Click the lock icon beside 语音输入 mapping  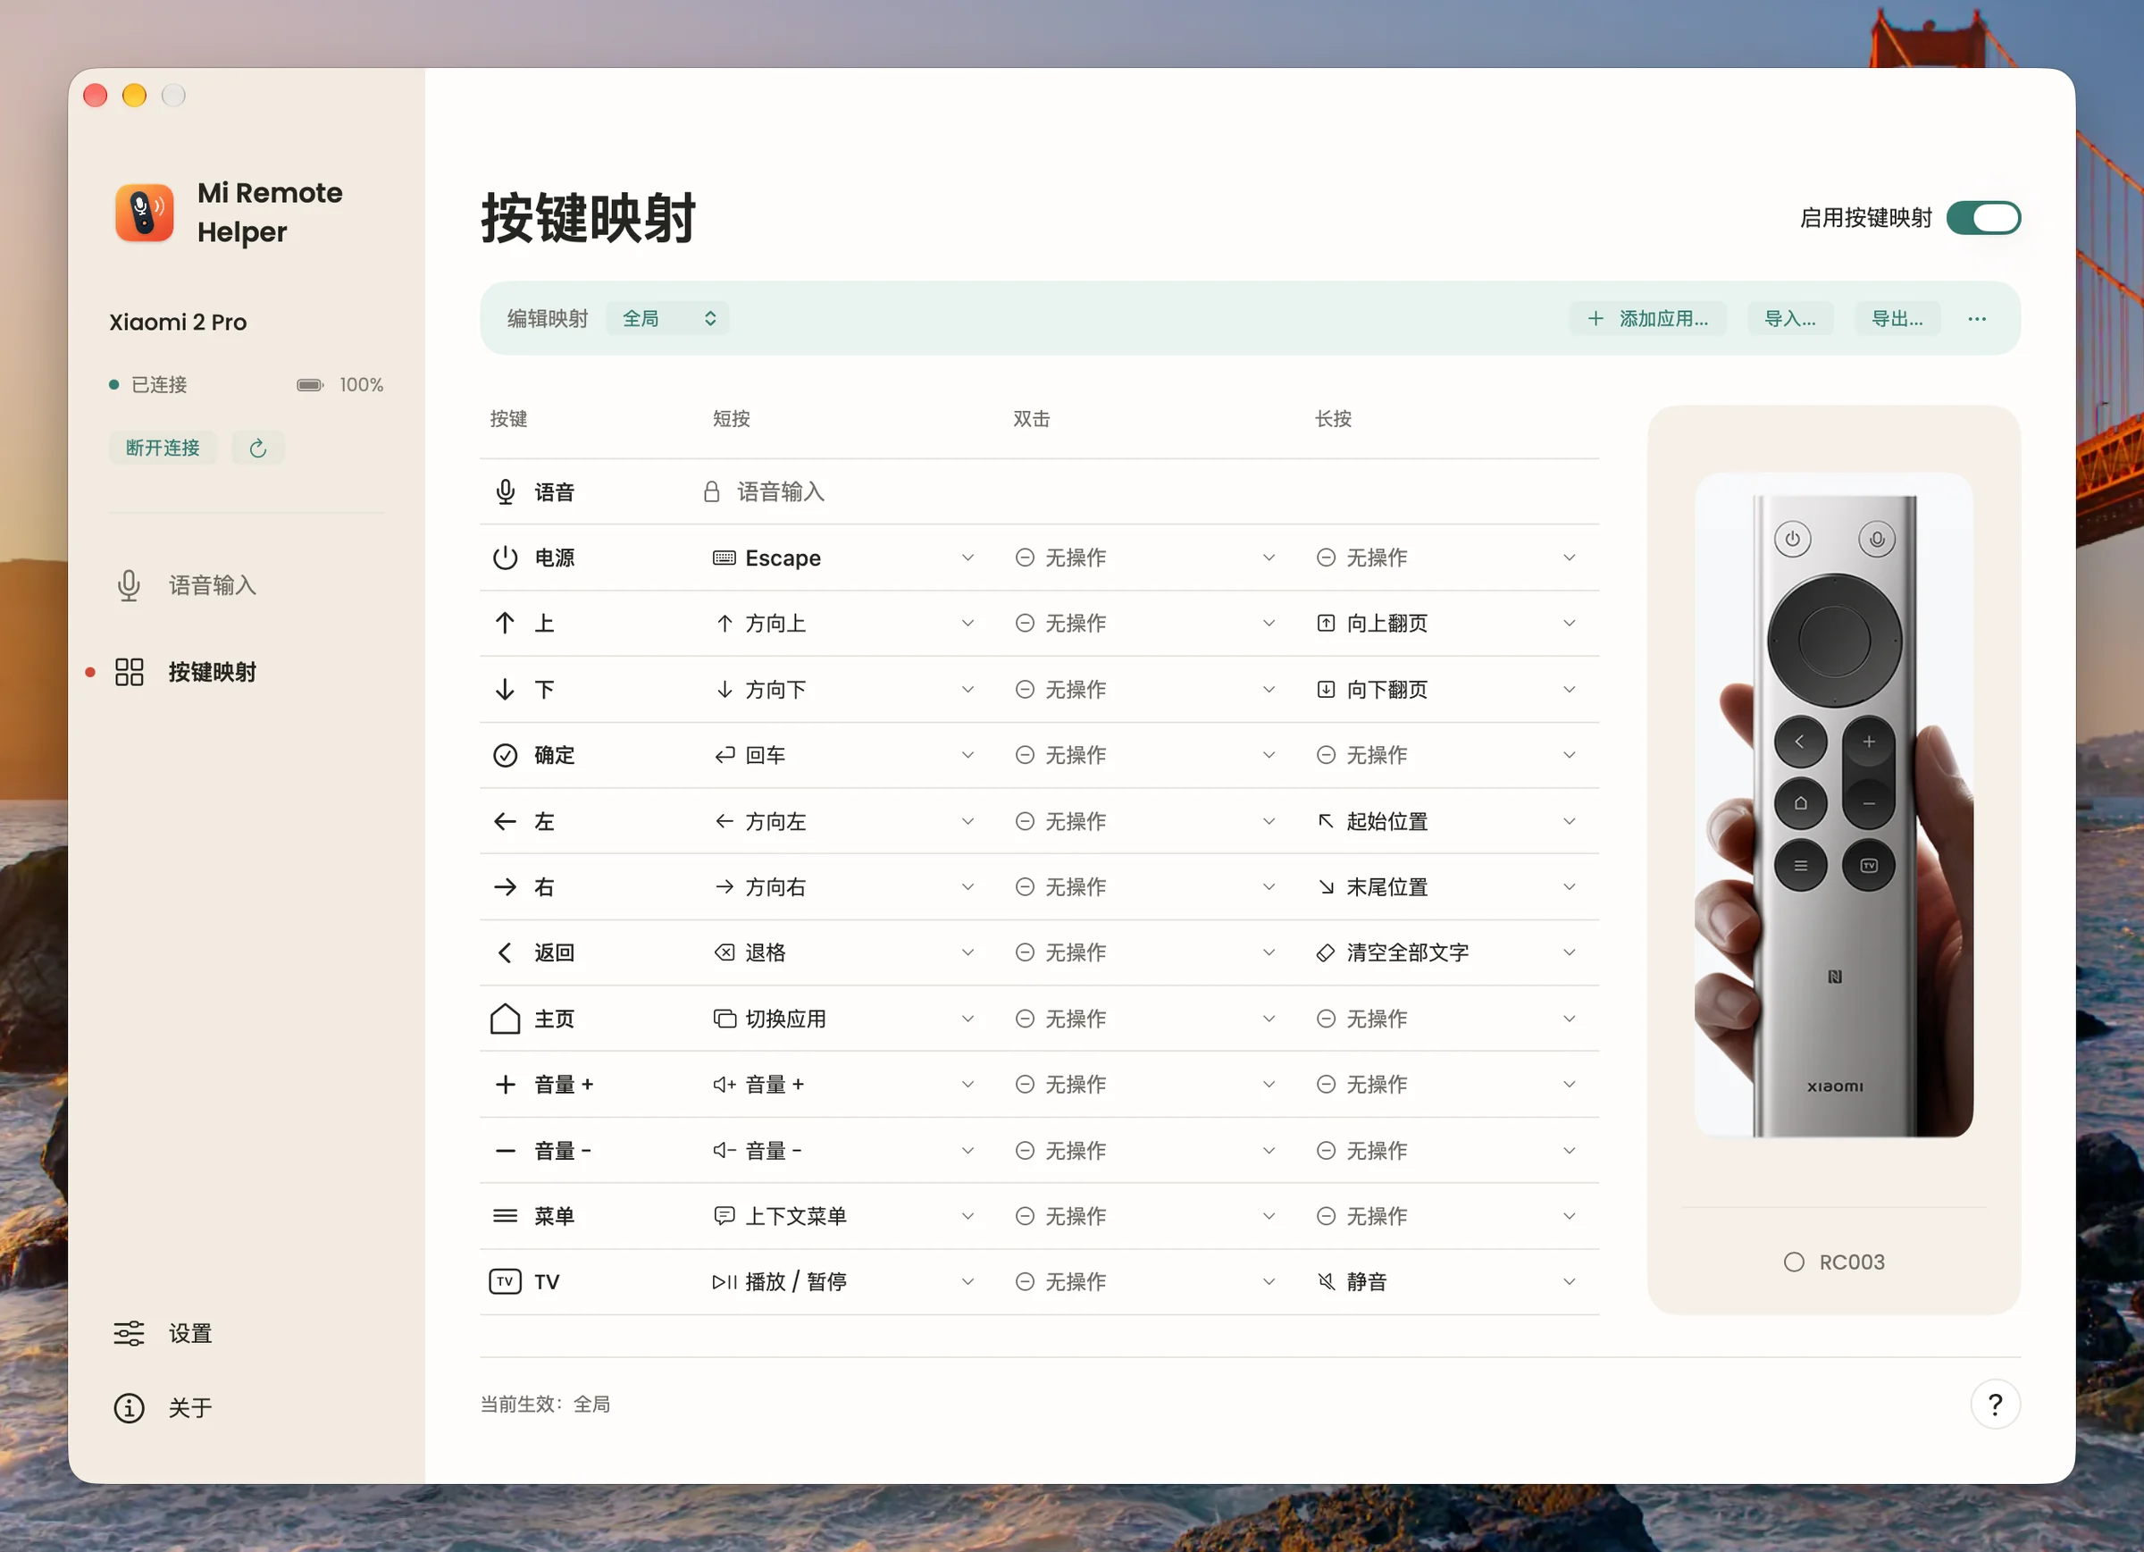coord(712,491)
